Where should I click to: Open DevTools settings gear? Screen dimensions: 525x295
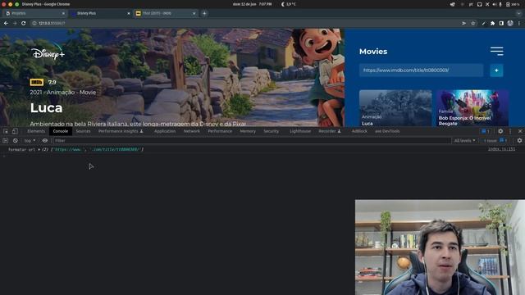coord(500,131)
